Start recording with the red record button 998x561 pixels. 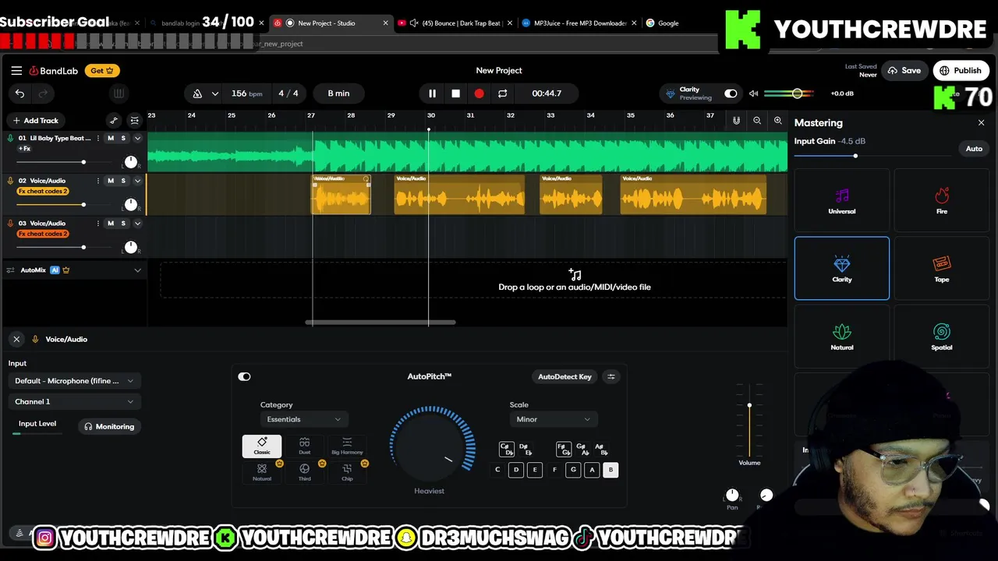pyautogui.click(x=479, y=93)
